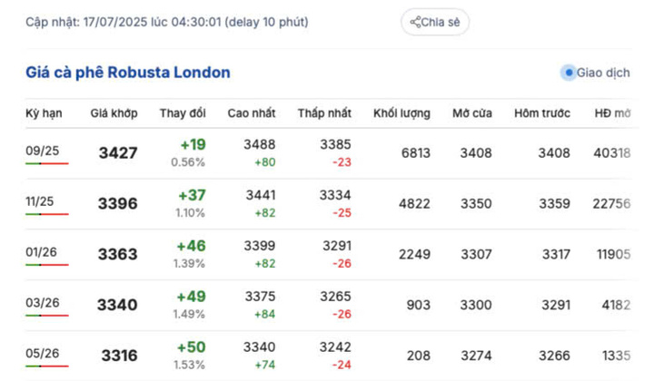Click the Mở cửa column header
This screenshot has width=654, height=381.
pos(472,113)
